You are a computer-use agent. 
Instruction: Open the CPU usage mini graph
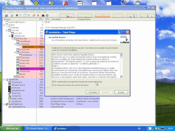coord(67,16)
